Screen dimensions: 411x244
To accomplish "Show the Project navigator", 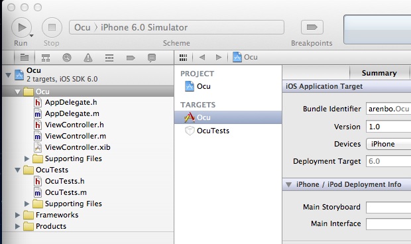I will click(x=25, y=58).
